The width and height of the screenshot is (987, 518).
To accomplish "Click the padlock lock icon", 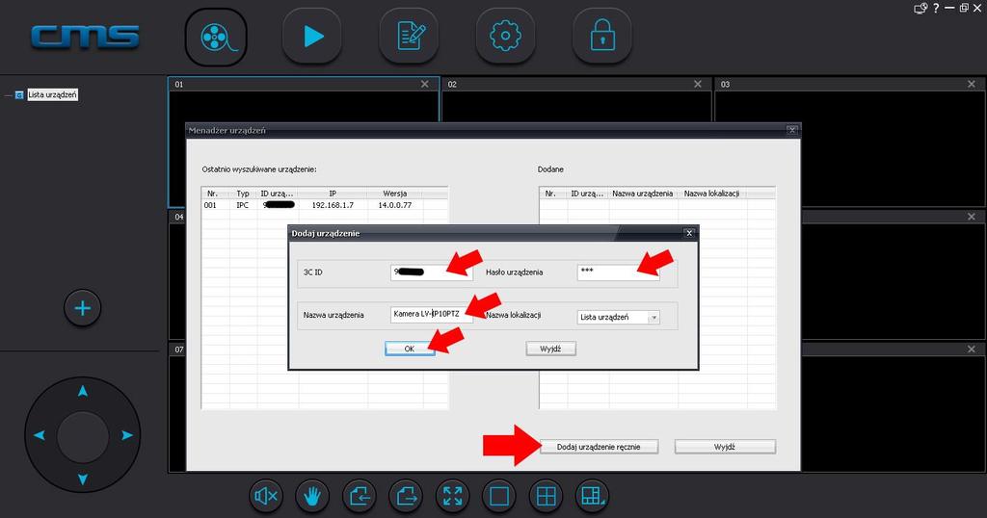I will pos(602,36).
